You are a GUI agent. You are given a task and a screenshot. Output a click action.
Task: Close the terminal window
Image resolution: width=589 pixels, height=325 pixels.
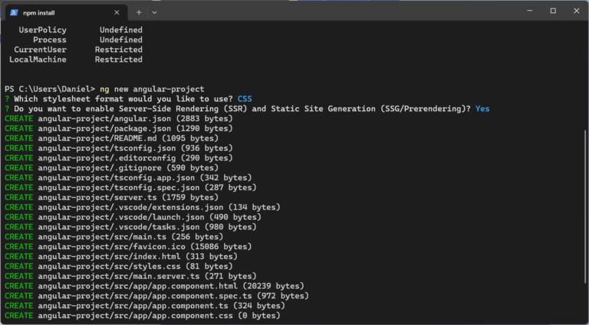point(576,11)
